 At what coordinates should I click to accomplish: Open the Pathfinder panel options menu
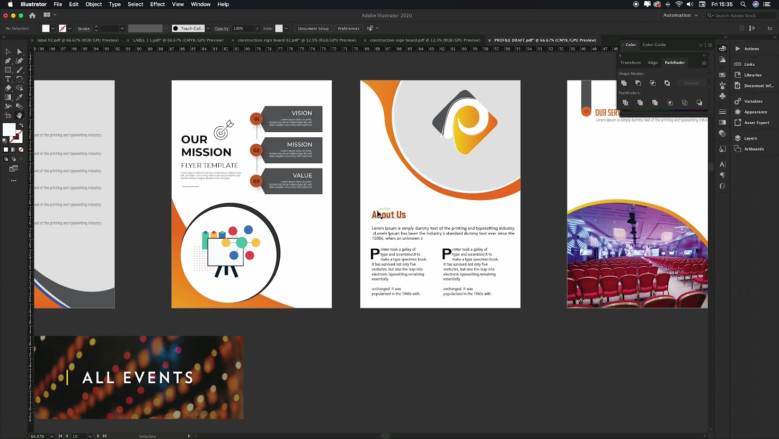pyautogui.click(x=704, y=63)
